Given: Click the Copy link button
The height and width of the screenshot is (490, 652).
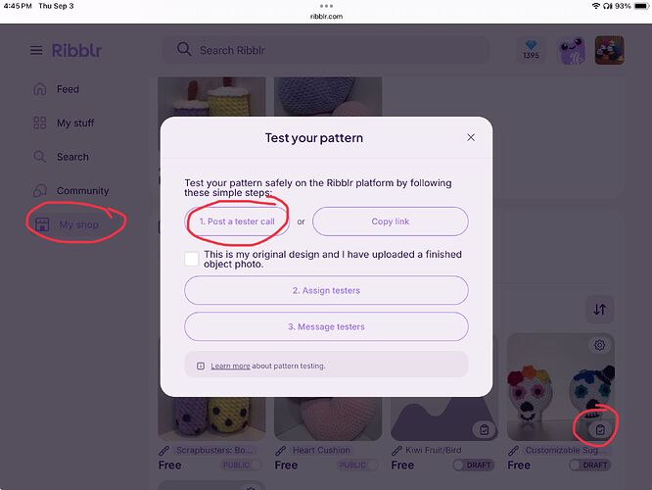Looking at the screenshot, I should [x=391, y=221].
